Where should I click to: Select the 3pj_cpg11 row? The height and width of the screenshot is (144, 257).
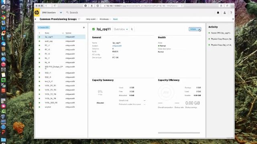tap(61, 37)
